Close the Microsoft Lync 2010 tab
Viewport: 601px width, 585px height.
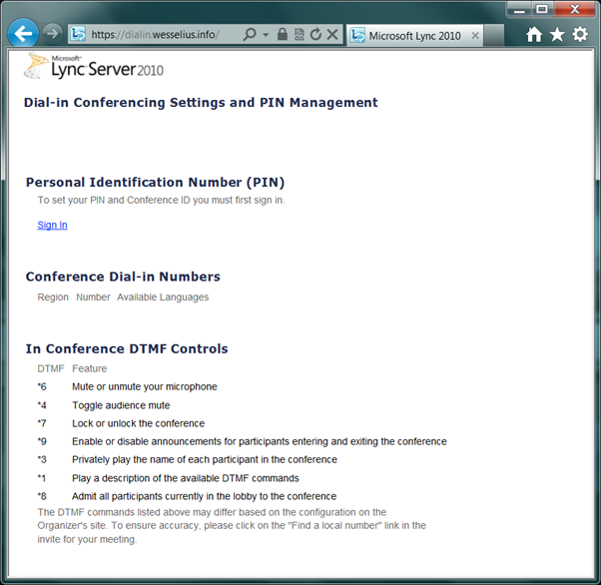(475, 35)
